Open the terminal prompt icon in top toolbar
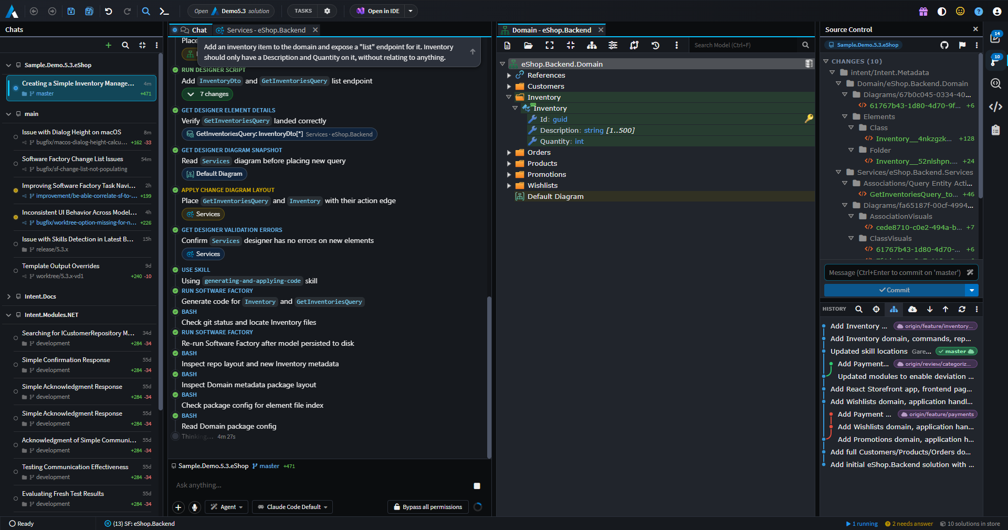This screenshot has height=530, width=1008. (x=164, y=11)
